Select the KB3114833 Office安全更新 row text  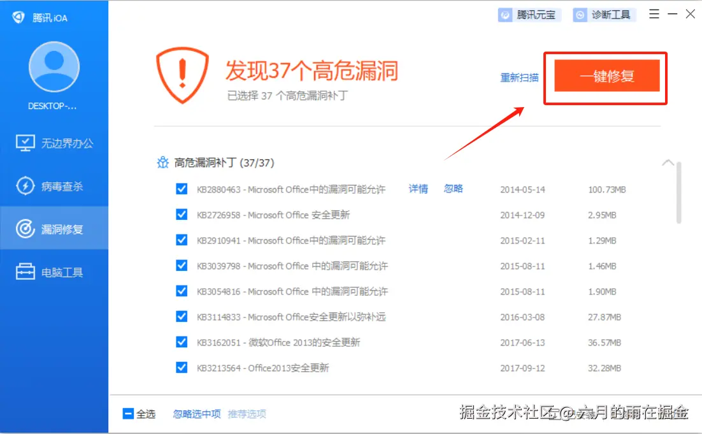coord(291,317)
